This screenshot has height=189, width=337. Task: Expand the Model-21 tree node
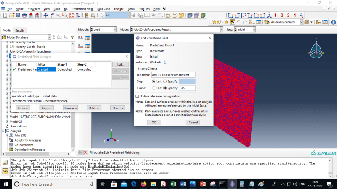point(7,121)
